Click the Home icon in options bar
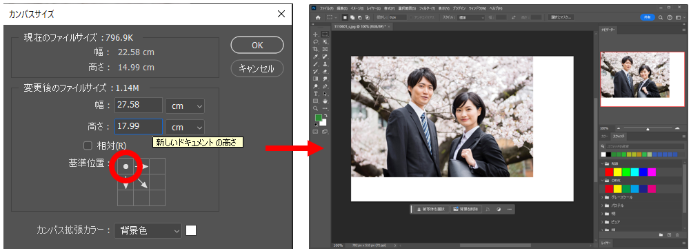The width and height of the screenshot is (691, 251). 318,18
